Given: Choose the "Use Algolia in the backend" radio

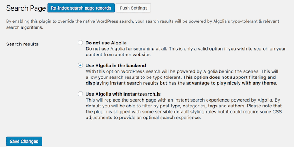Looking at the screenshot, I should tap(80, 65).
